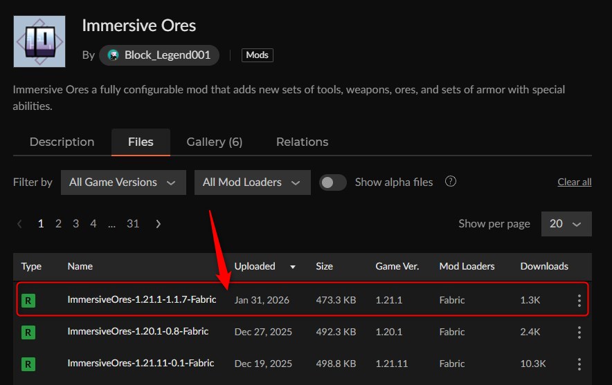The height and width of the screenshot is (385, 612).
Task: Open the Gallery (6) tab
Action: pos(215,142)
